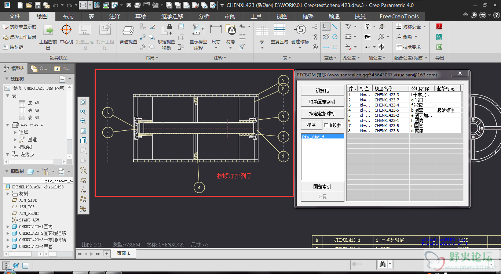
Task: Click the command search magnifier icon top right
Action: (x=474, y=15)
